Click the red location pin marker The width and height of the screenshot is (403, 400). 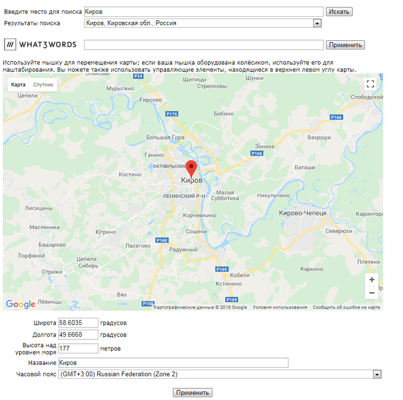coord(192,167)
